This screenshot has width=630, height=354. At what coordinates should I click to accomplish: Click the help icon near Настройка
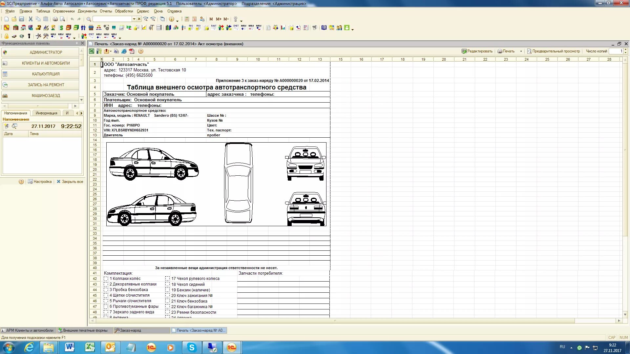tap(21, 182)
